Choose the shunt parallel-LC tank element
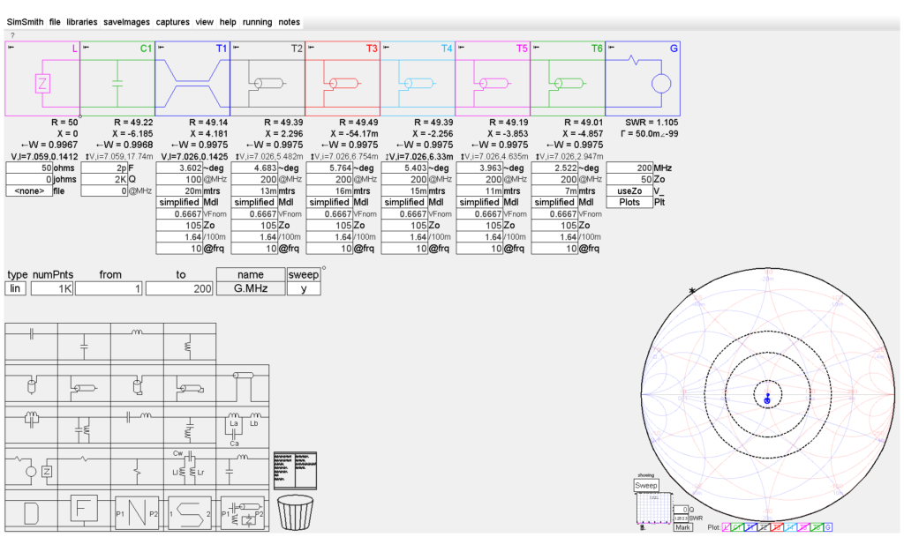This screenshot has width=904, height=537. pyautogui.click(x=84, y=427)
